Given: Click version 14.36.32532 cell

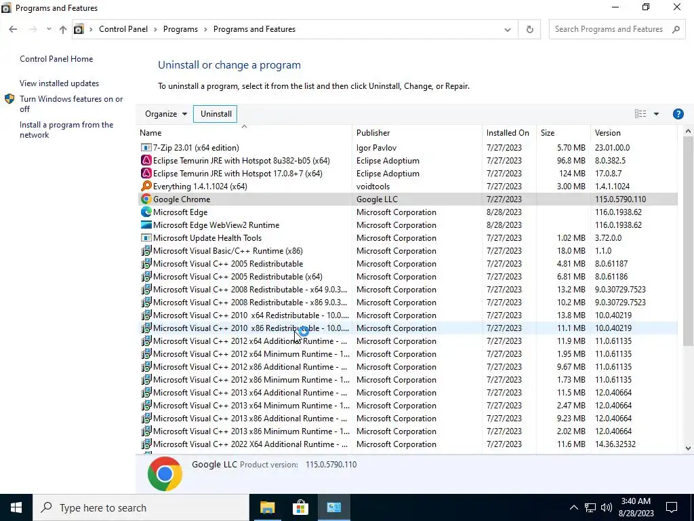Looking at the screenshot, I should [615, 444].
